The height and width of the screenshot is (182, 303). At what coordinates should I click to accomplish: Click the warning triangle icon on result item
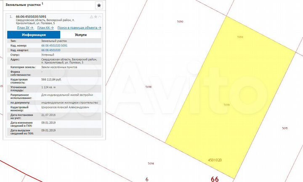point(91,16)
